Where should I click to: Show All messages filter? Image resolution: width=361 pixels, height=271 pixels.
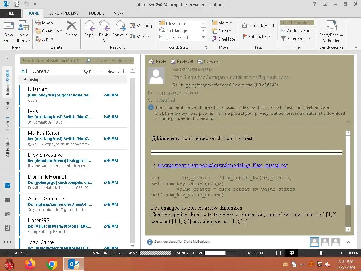[x=24, y=71]
